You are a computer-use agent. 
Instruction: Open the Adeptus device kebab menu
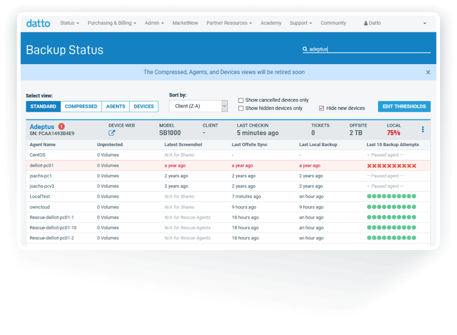[423, 129]
